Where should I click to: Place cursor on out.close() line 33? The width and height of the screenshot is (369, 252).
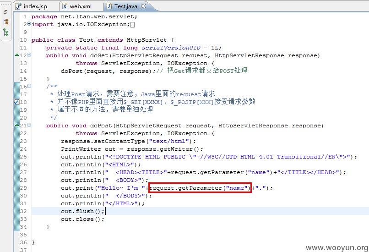(82, 219)
